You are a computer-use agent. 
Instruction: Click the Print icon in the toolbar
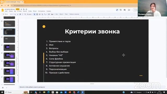(x=20, y=14)
